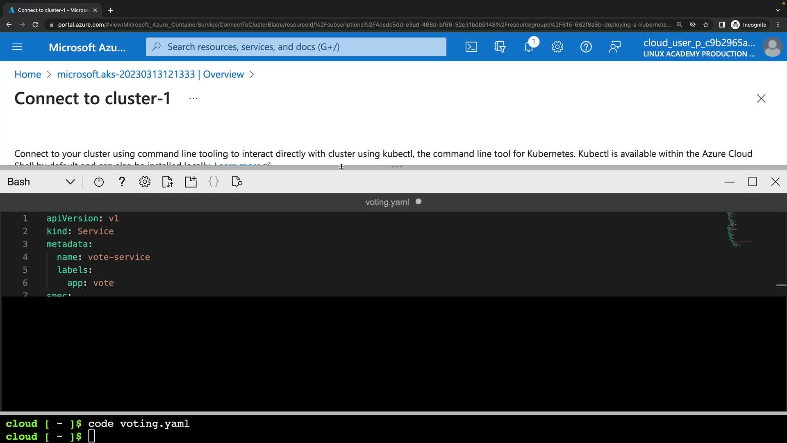
Task: Select the Connect to cluster-1 browser tab
Action: [52, 10]
